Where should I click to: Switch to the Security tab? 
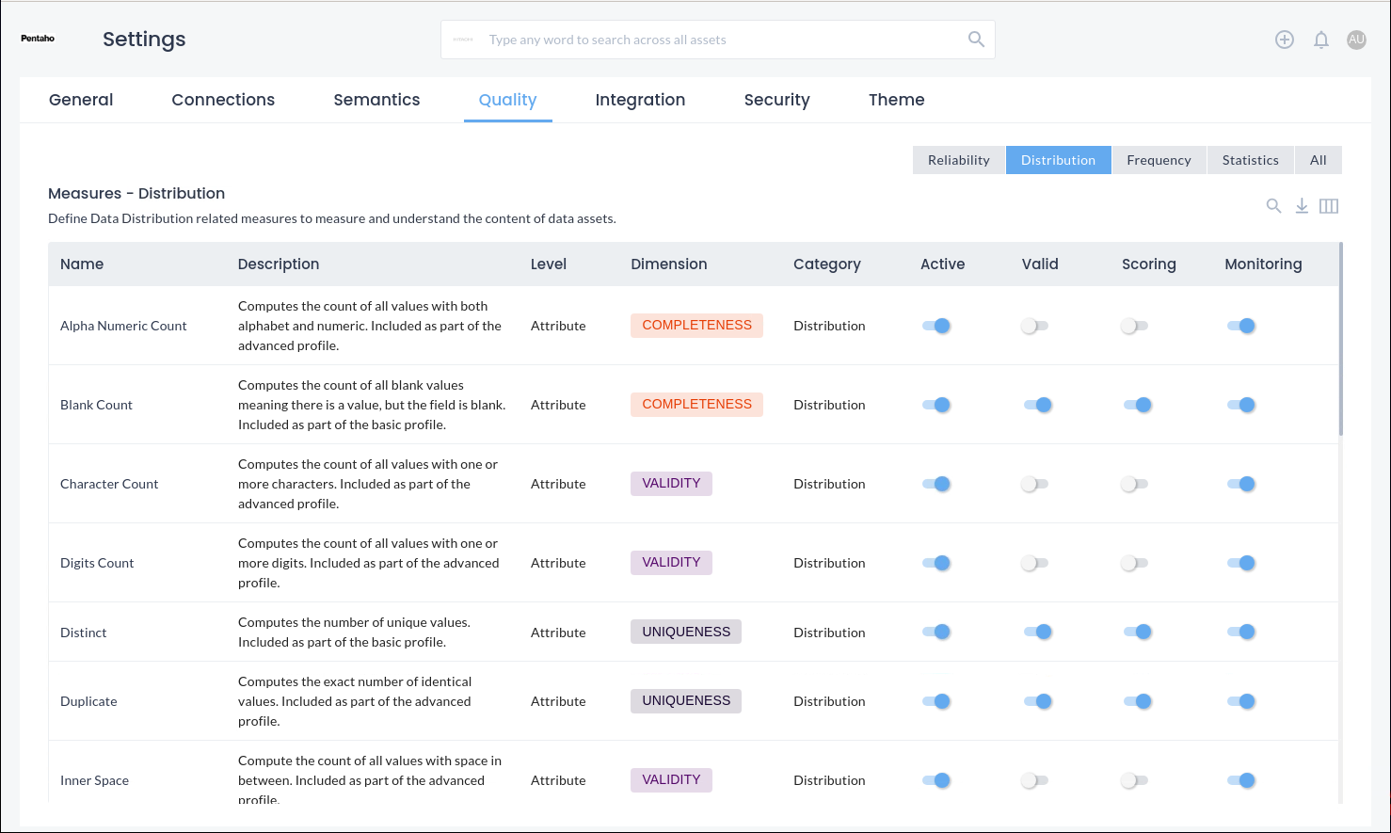[776, 100]
